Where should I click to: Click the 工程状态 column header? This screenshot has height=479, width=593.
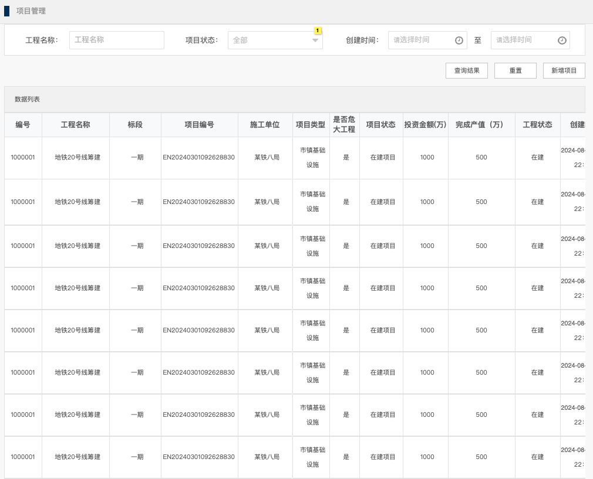click(537, 125)
